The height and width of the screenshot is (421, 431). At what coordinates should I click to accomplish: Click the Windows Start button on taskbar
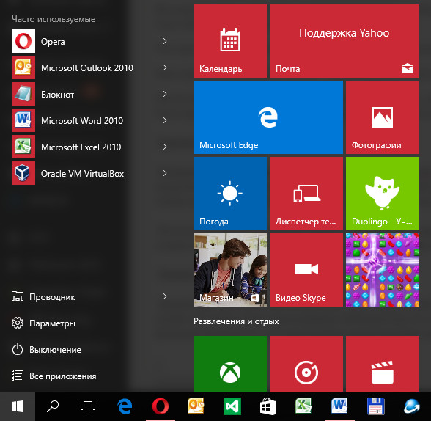18,406
